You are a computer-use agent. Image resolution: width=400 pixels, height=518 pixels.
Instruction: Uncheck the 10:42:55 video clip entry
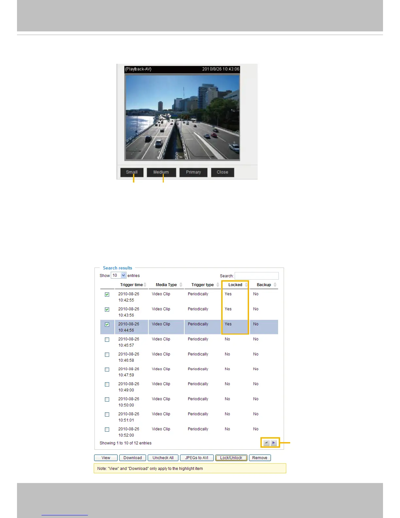(x=107, y=294)
